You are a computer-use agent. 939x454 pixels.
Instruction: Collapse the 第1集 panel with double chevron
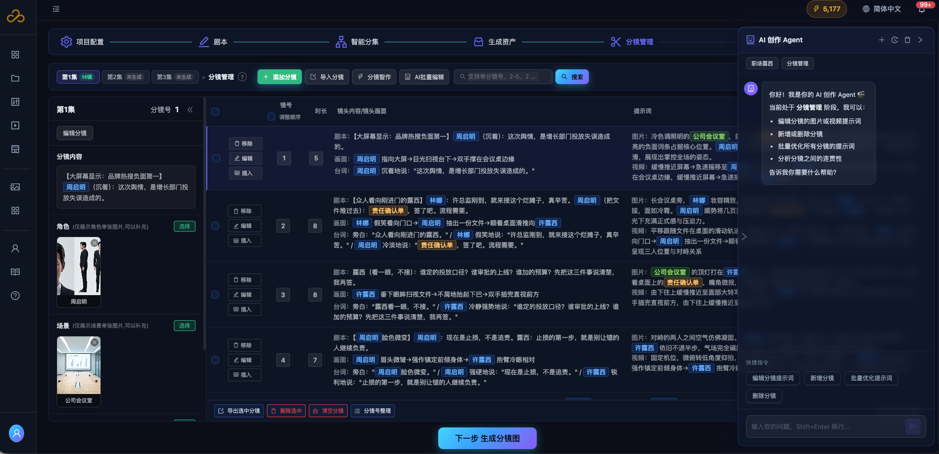(190, 110)
